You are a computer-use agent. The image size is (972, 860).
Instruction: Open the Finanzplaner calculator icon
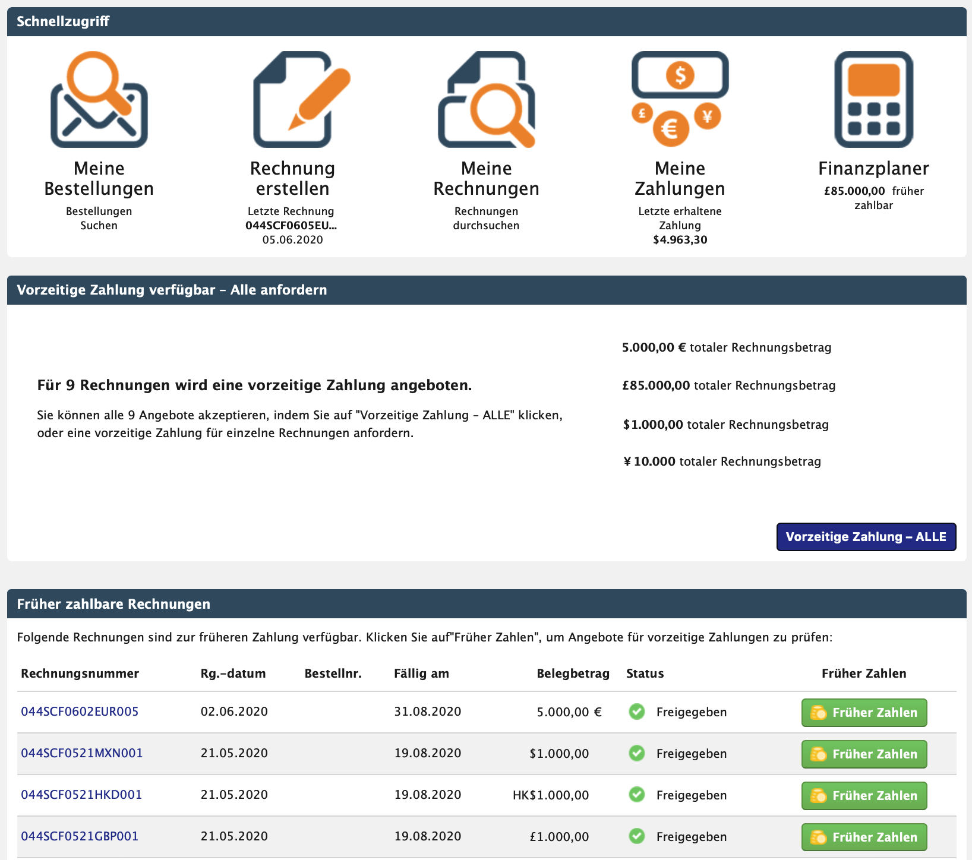tap(873, 99)
